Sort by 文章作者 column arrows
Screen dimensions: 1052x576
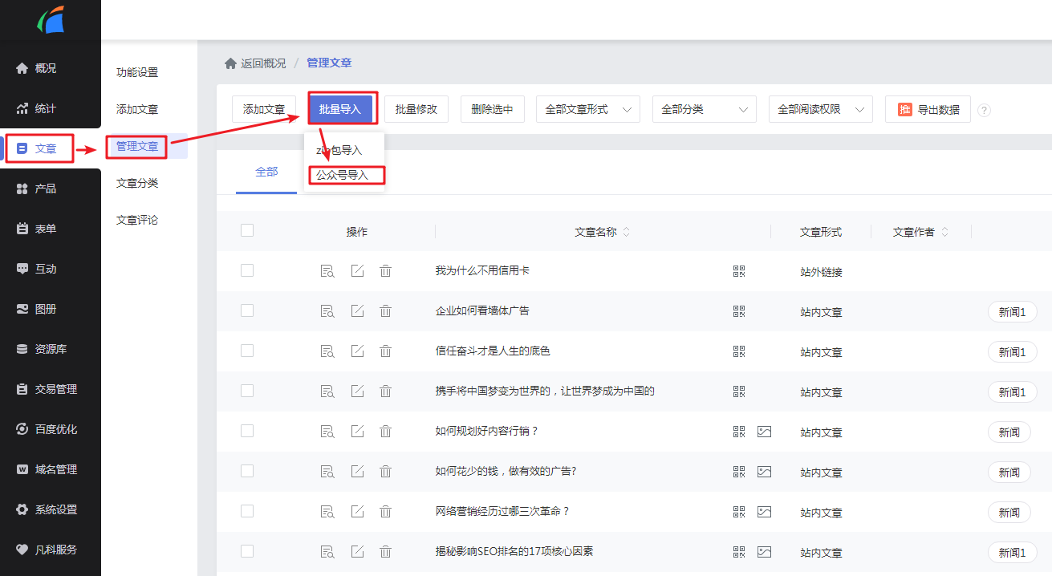tap(945, 232)
